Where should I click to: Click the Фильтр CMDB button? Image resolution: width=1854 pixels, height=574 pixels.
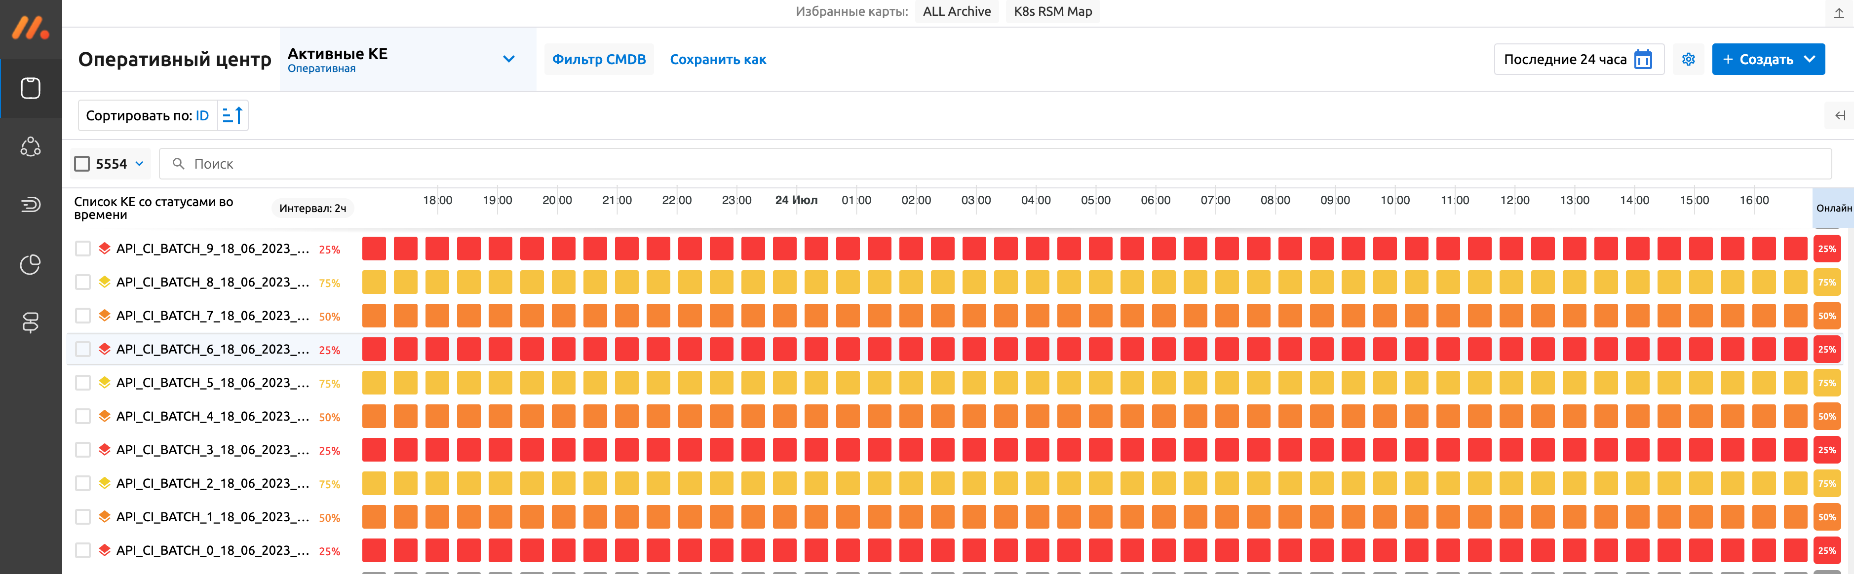(598, 59)
